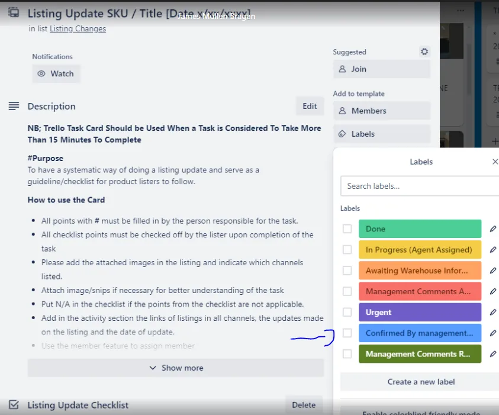This screenshot has height=415, width=499.
Task: Tick the checkbox for Done label
Action: coord(347,229)
